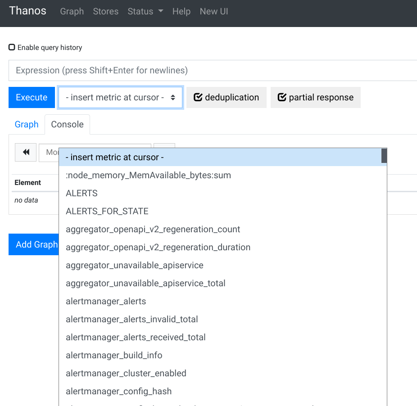Open Stores in the top navigation
The height and width of the screenshot is (406, 417).
click(x=105, y=12)
